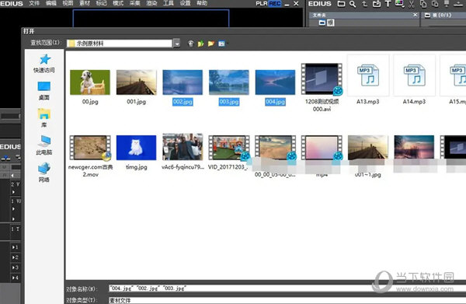Click the color bars clip icon
This screenshot has width=466, height=304.
399,4
